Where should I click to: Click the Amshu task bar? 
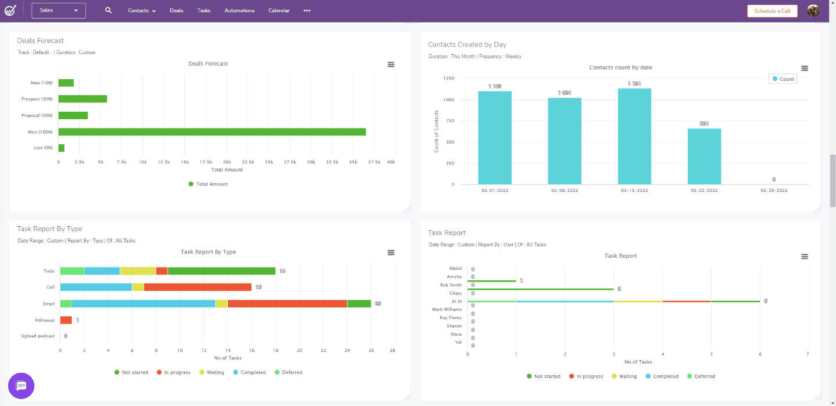[492, 281]
